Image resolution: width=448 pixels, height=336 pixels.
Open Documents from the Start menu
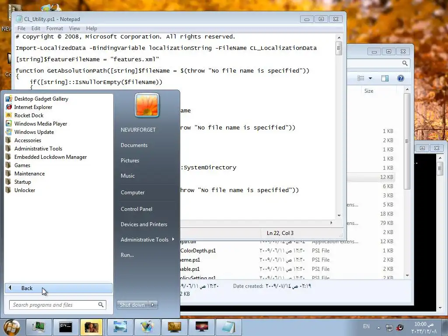[x=134, y=145]
